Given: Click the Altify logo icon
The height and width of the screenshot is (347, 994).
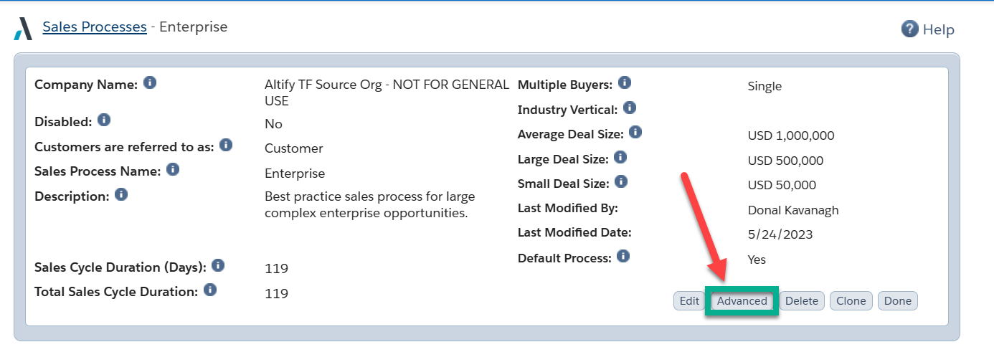Looking at the screenshot, I should [x=24, y=29].
